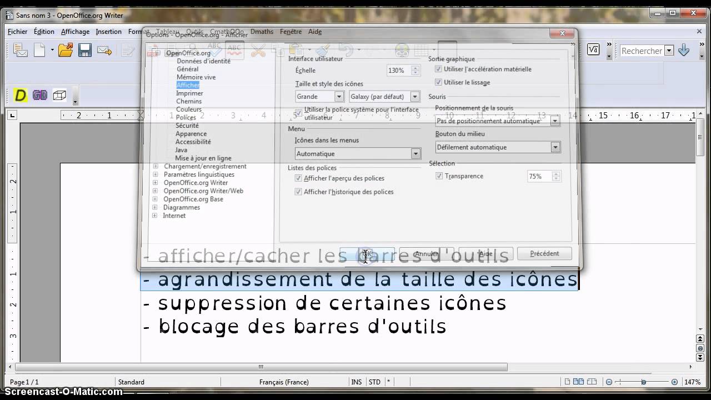Click the 3D cube toolbar icon
This screenshot has height=400, width=711.
[x=59, y=96]
